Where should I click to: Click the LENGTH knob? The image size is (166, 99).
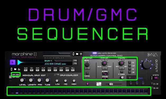pyautogui.click(x=31, y=80)
